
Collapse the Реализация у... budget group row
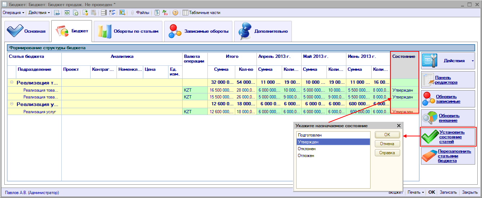[12, 104]
